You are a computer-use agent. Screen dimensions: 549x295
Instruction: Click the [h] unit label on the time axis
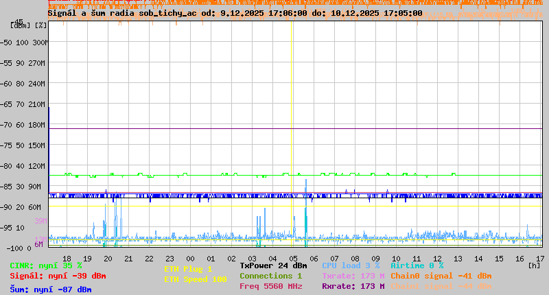click(535, 265)
